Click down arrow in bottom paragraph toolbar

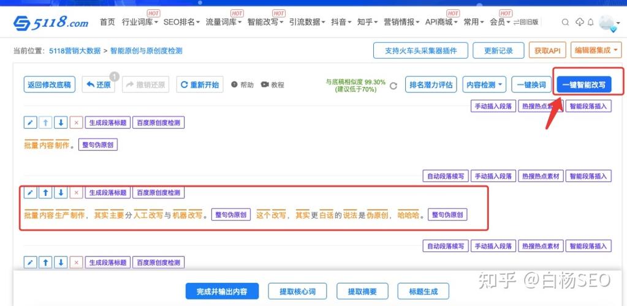[x=61, y=263]
